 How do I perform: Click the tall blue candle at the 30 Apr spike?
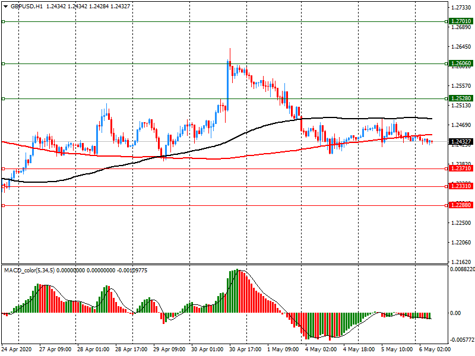click(227, 85)
